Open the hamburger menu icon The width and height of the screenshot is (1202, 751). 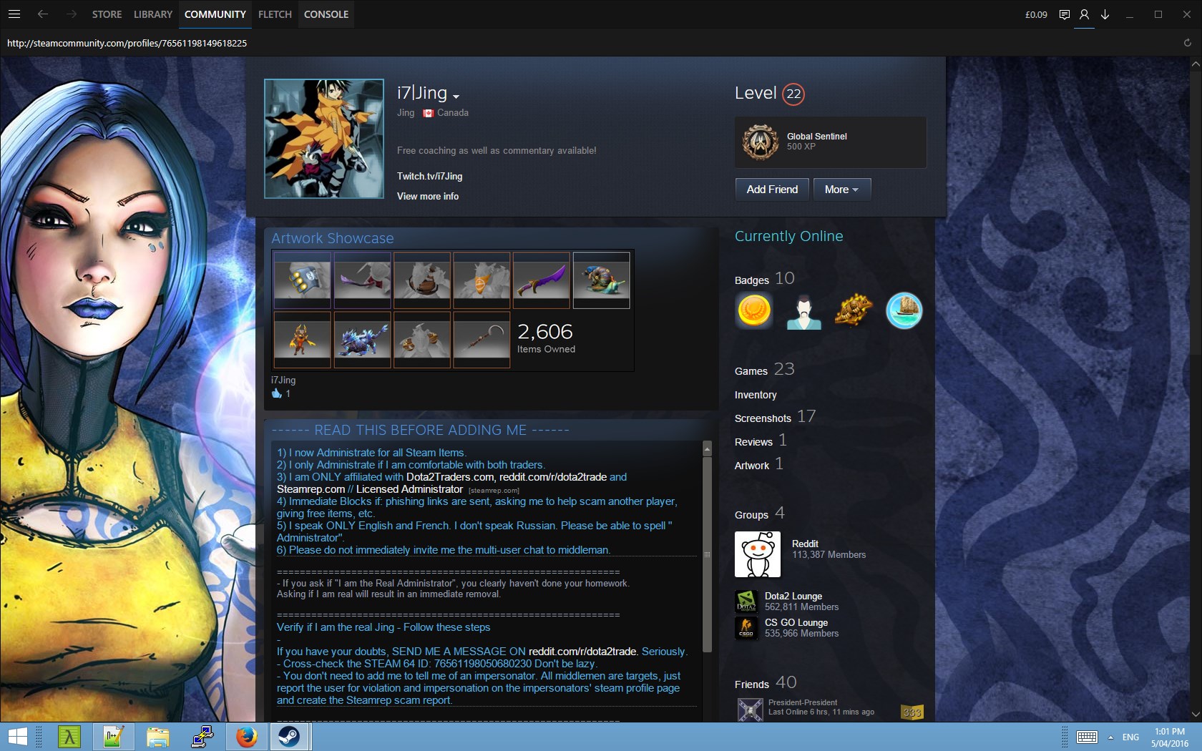(x=14, y=14)
